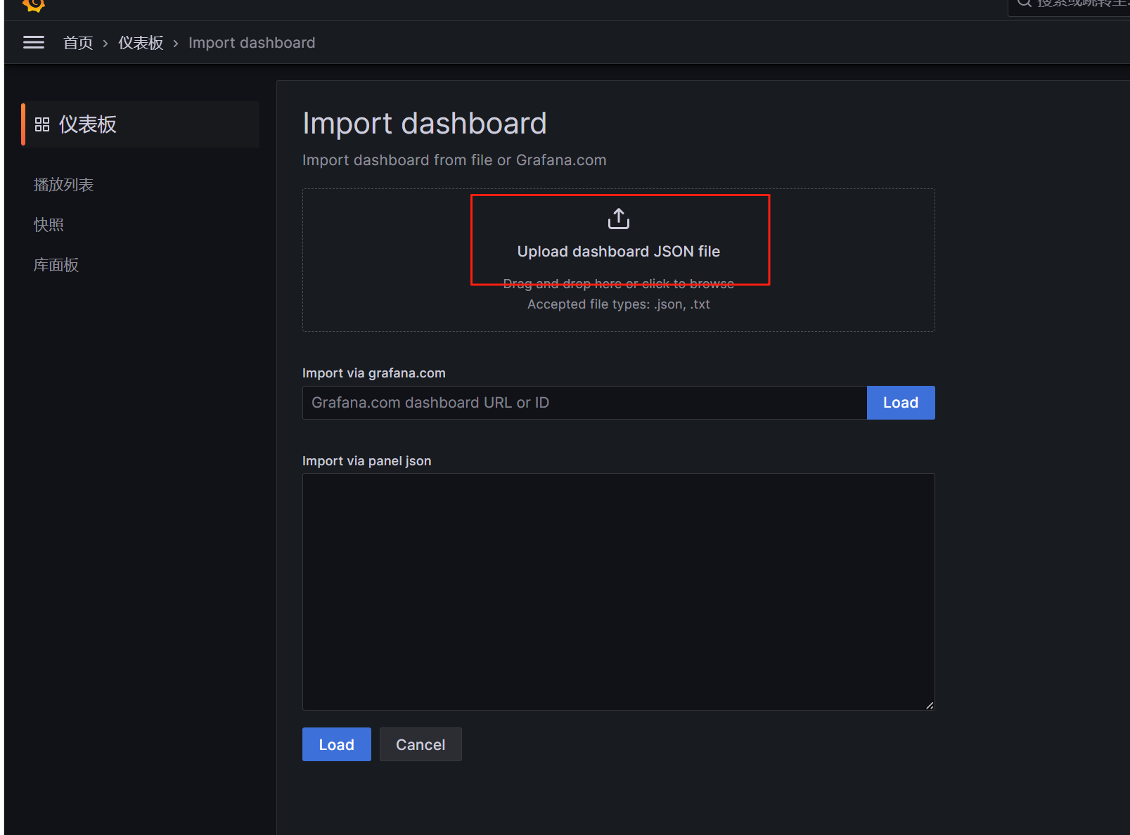The width and height of the screenshot is (1130, 835).
Task: Click Import dashboard breadcrumb
Action: click(x=252, y=43)
